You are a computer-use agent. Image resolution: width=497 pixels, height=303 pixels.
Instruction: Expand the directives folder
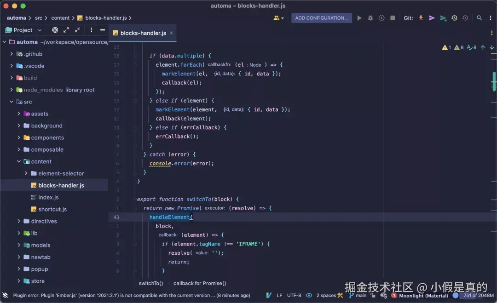[x=19, y=221]
